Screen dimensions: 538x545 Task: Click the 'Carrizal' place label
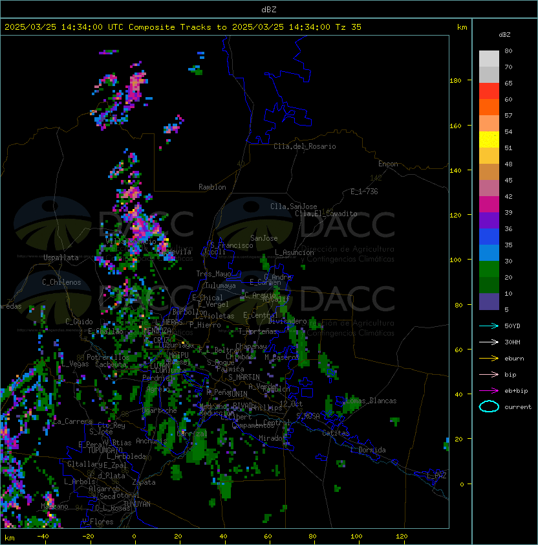pyautogui.click(x=192, y=434)
